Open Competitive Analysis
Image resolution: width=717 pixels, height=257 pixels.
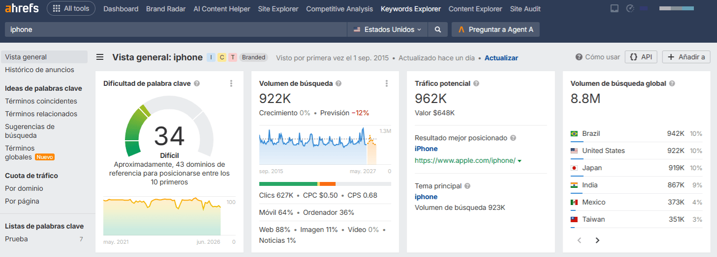pos(340,9)
